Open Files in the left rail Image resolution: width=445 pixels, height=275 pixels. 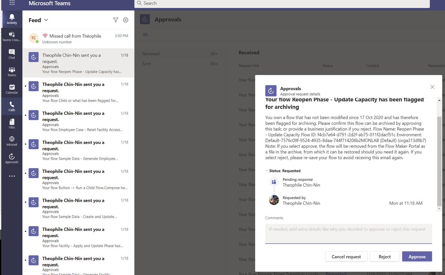[x=12, y=124]
